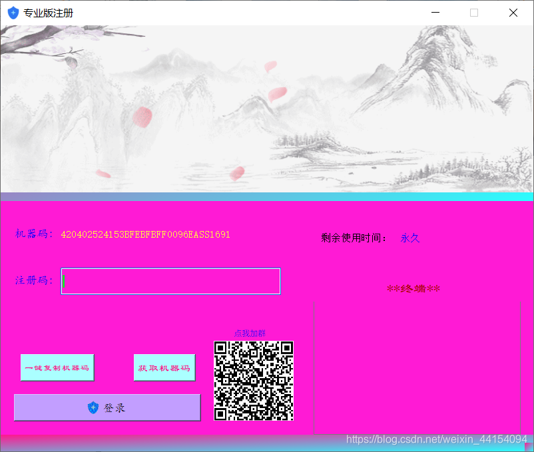Click the disabled maximize button
This screenshot has width=534, height=452.
(474, 13)
